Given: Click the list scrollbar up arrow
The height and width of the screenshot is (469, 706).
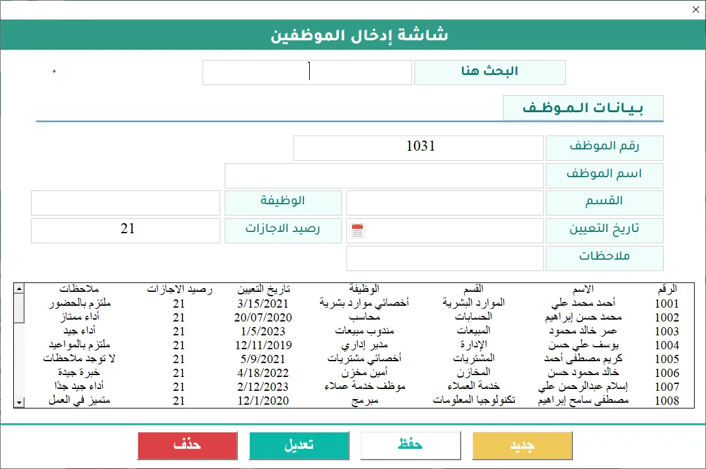Looking at the screenshot, I should pyautogui.click(x=19, y=288).
